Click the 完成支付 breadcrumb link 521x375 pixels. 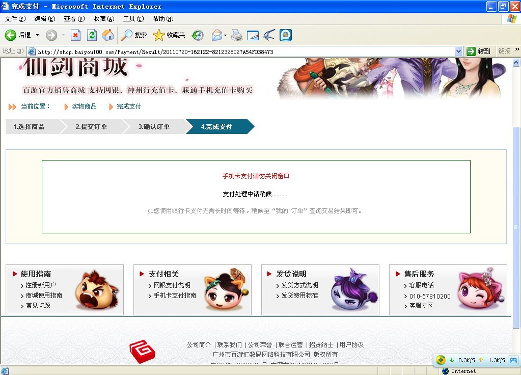129,106
